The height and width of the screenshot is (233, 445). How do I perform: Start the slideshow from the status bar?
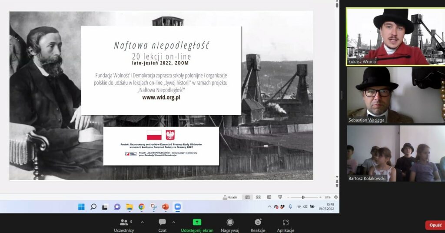(x=280, y=197)
